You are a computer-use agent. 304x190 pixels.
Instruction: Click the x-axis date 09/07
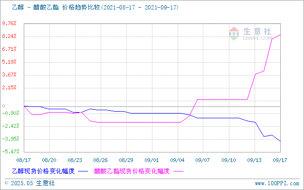(x=203, y=160)
